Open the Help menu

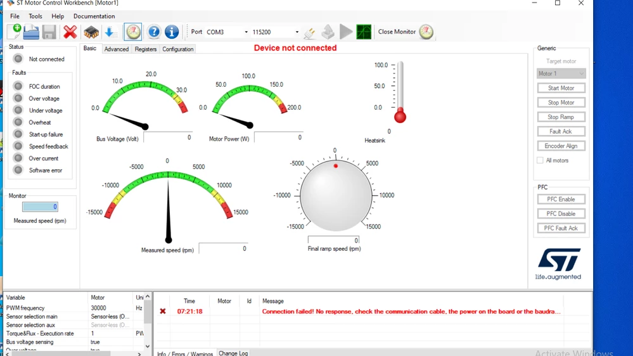[x=58, y=16]
